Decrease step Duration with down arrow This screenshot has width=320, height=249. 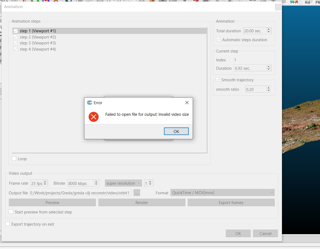tap(268, 70)
